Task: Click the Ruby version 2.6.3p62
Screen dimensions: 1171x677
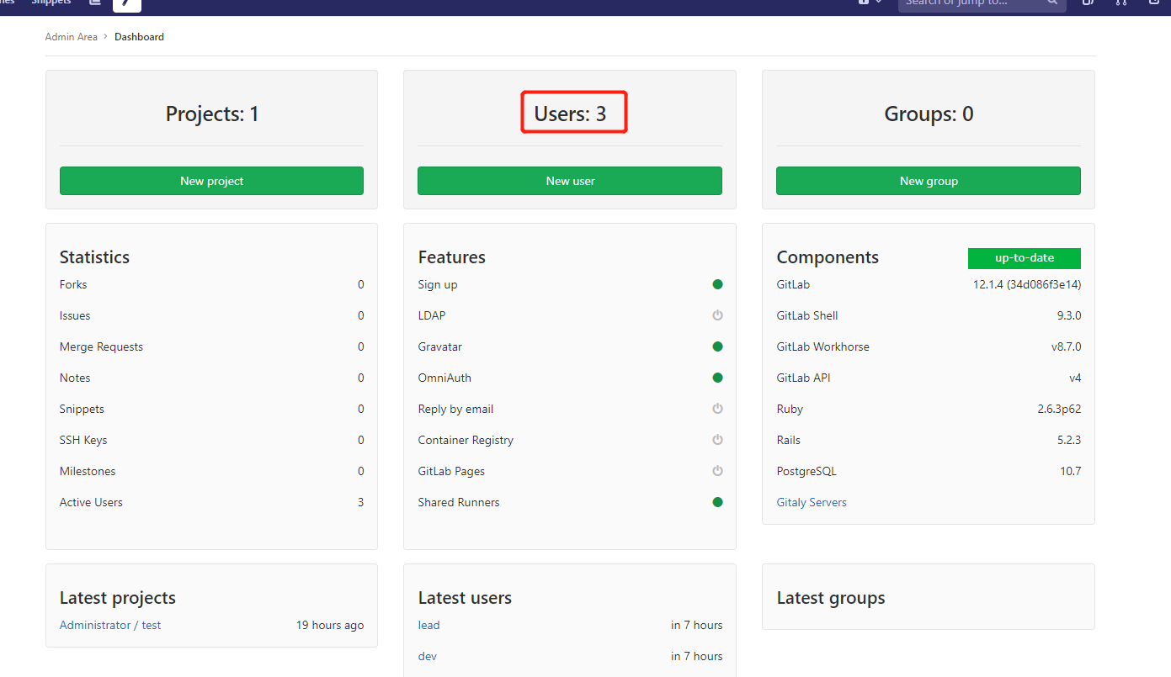Action: point(1058,409)
